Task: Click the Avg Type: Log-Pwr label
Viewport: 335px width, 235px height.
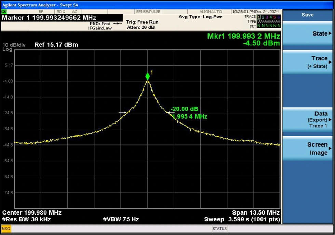Action: pyautogui.click(x=200, y=17)
